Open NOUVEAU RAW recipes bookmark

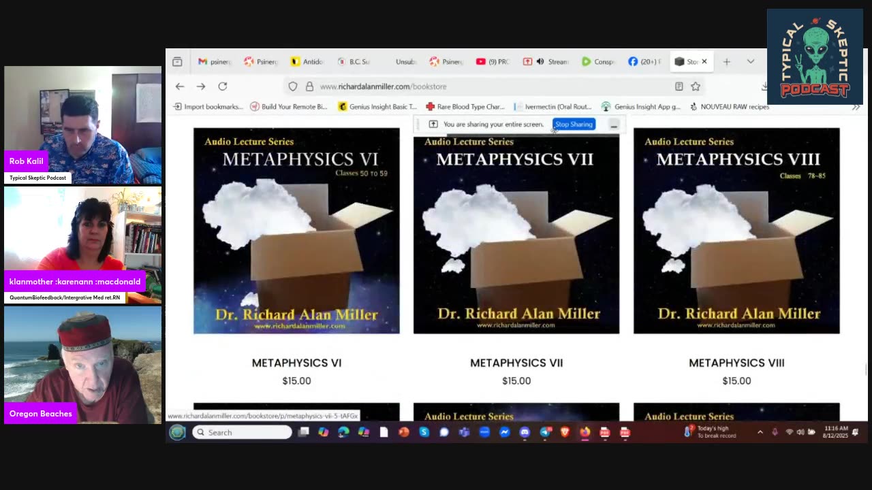[730, 107]
